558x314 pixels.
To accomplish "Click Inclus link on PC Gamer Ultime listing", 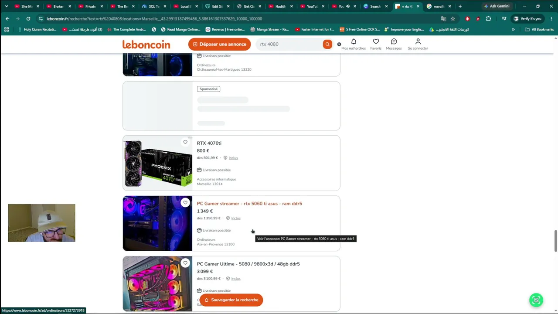I will point(236,279).
